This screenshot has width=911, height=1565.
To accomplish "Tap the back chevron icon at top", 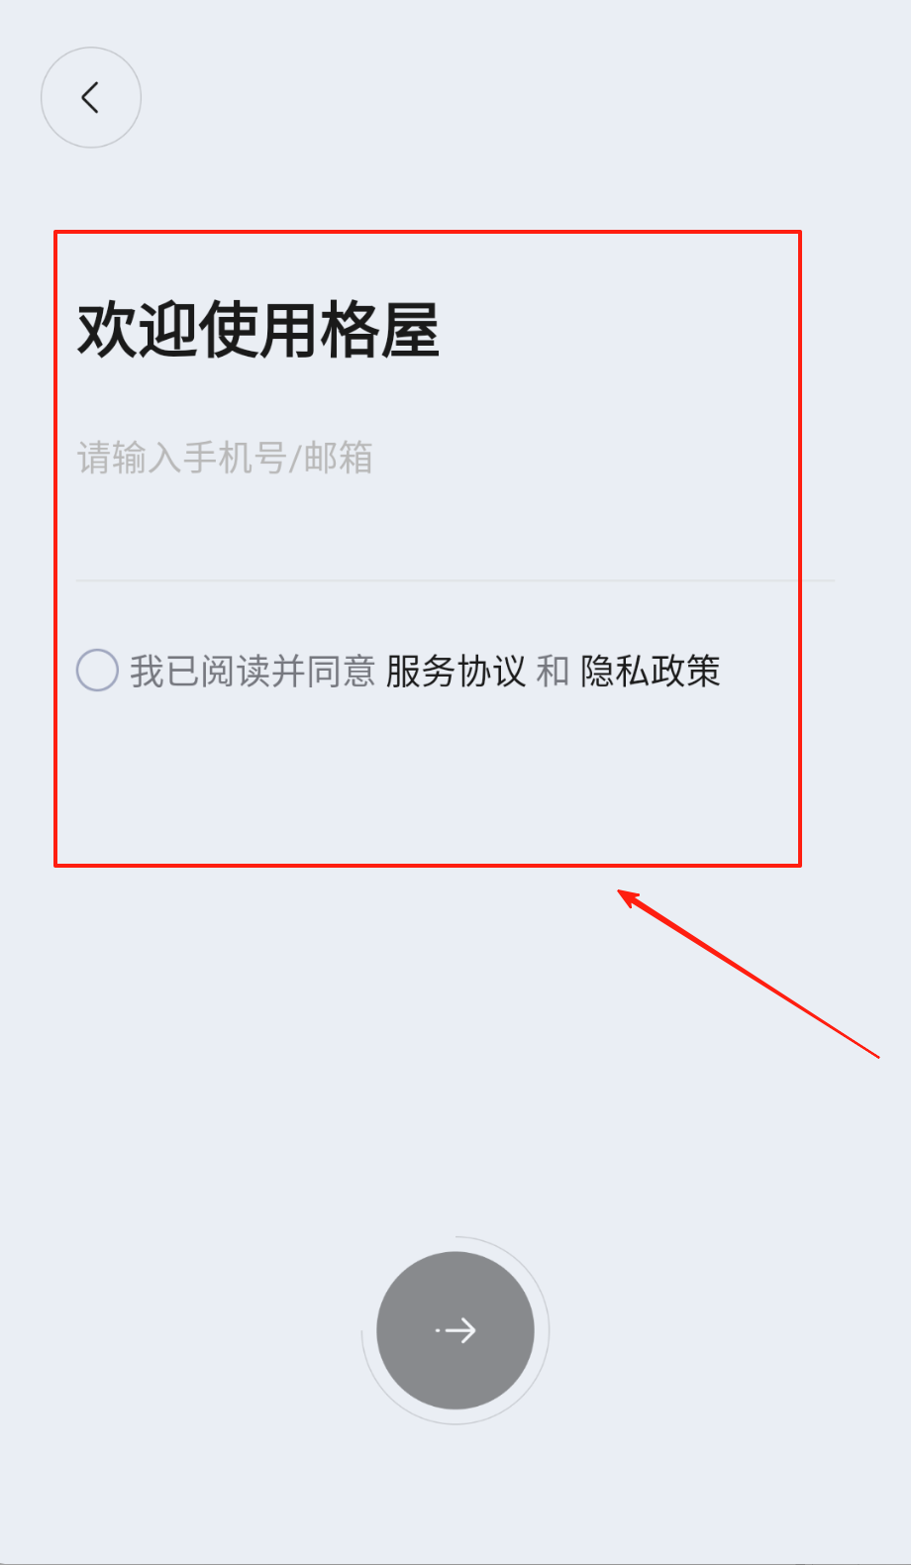I will coord(90,97).
